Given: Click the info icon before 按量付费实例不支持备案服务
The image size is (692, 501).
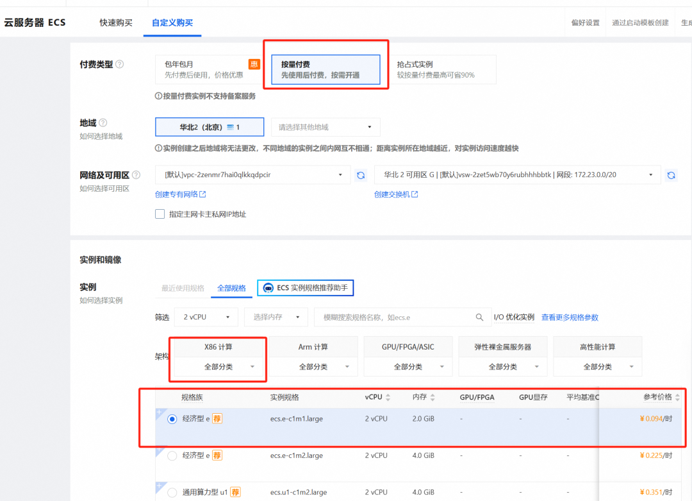Looking at the screenshot, I should click(158, 96).
